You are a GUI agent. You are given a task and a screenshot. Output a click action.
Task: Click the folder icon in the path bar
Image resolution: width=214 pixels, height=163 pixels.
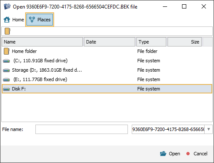point(7,31)
